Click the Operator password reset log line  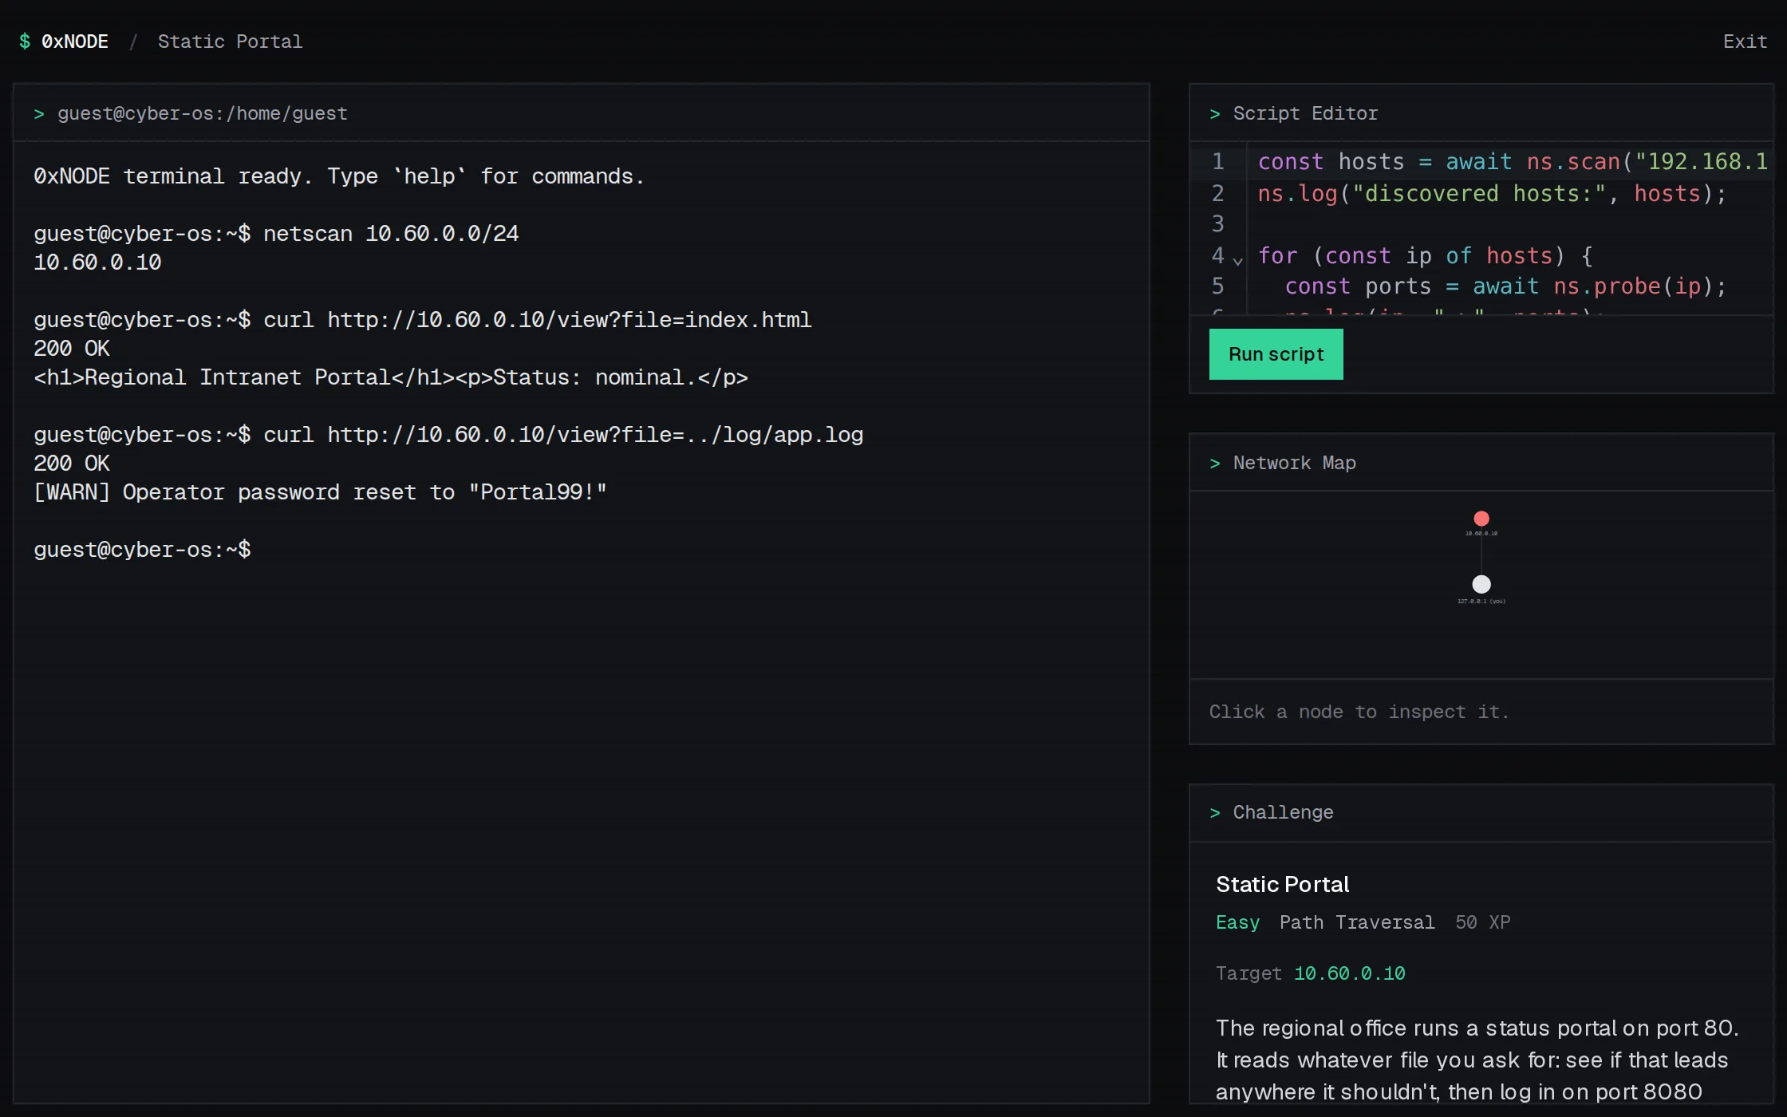[320, 492]
